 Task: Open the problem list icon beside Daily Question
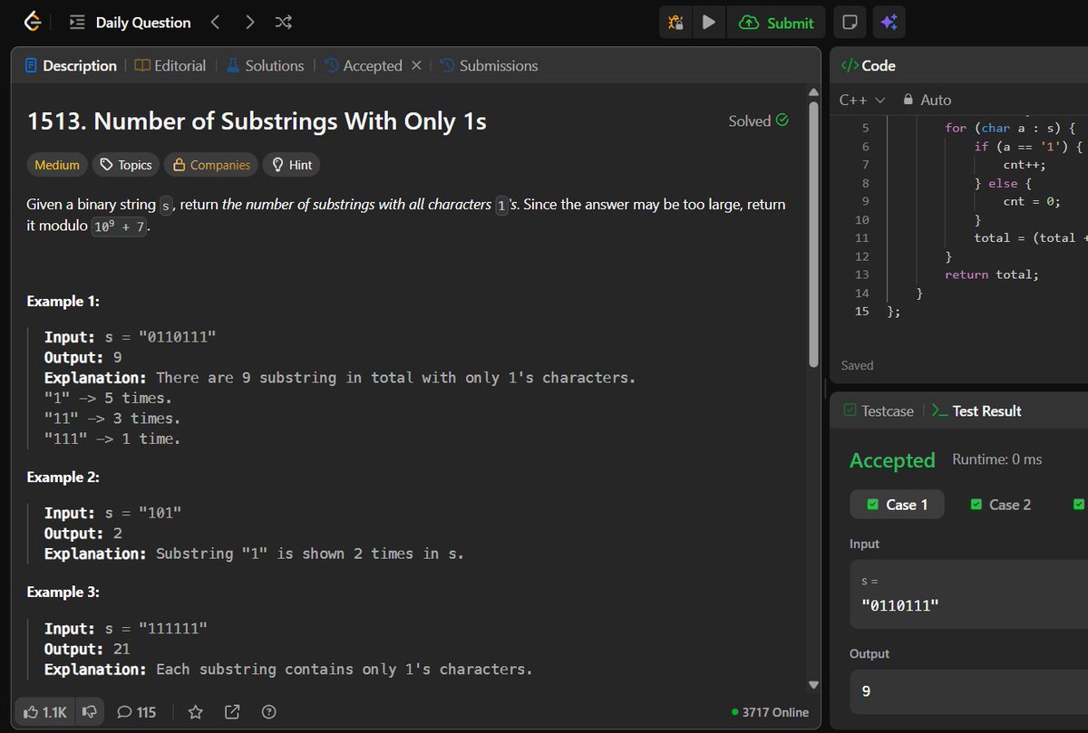point(77,23)
